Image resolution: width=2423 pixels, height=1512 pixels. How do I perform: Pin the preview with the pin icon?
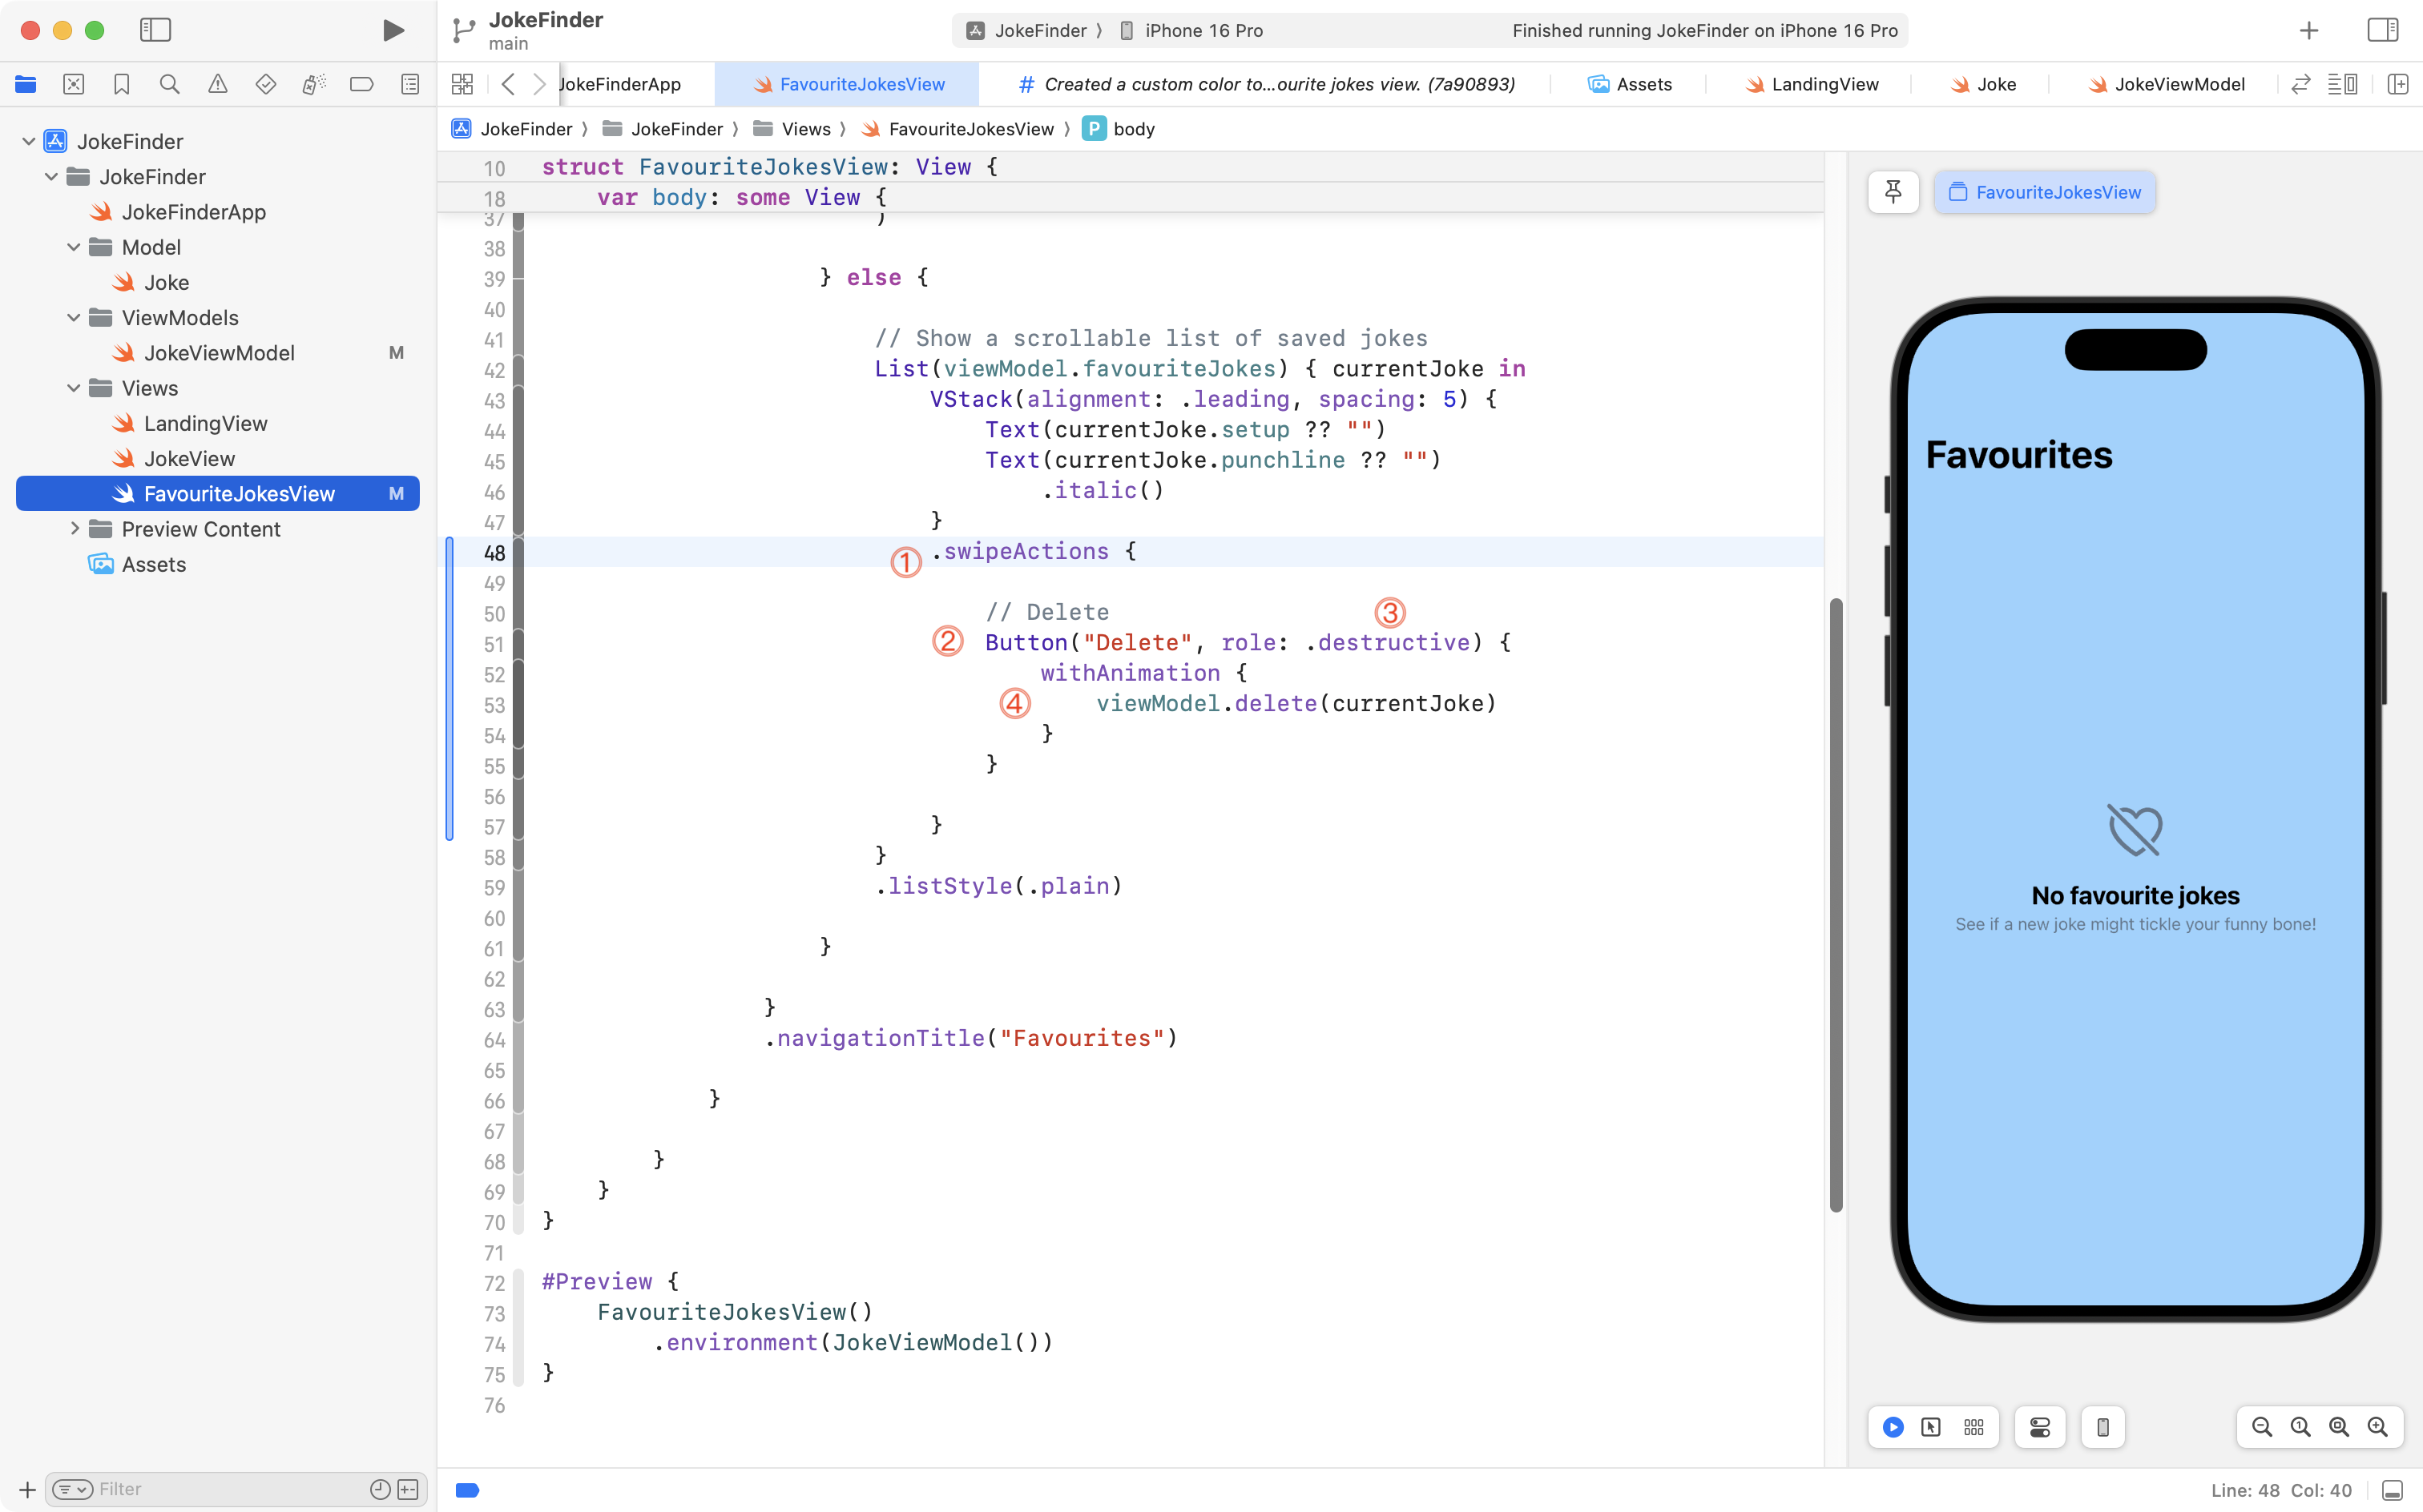coord(1893,192)
